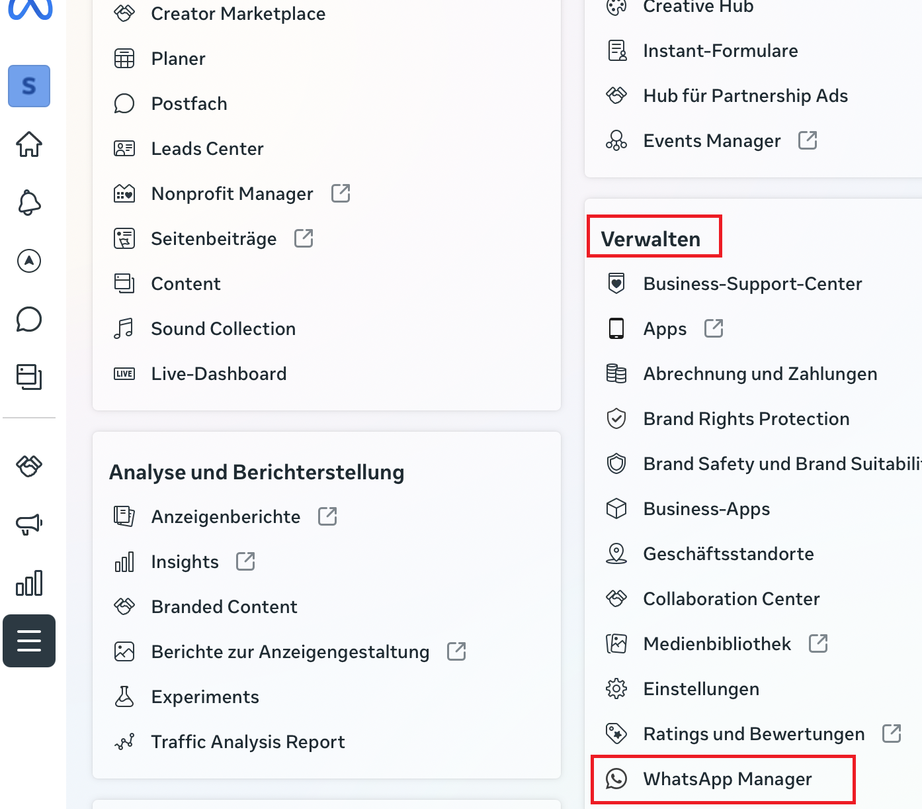Image resolution: width=922 pixels, height=809 pixels.
Task: Click the Meta logo
Action: click(30, 9)
